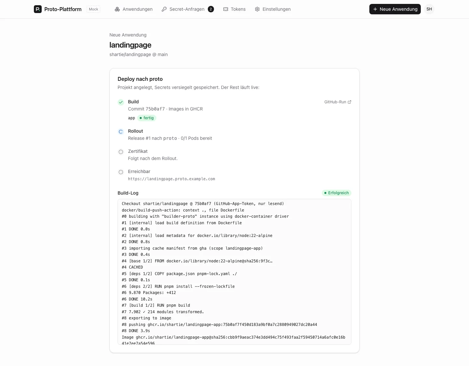469x366 pixels.
Task: Click the Proto-Plattform brand name
Action: pyautogui.click(x=63, y=9)
